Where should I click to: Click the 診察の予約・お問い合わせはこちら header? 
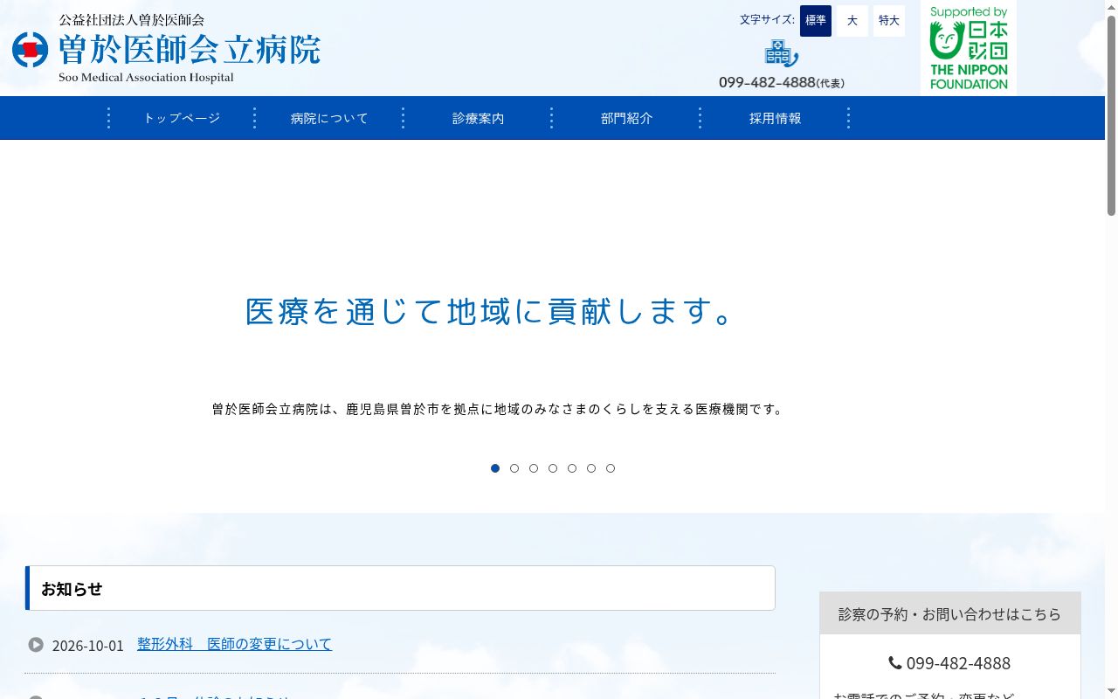point(950,613)
